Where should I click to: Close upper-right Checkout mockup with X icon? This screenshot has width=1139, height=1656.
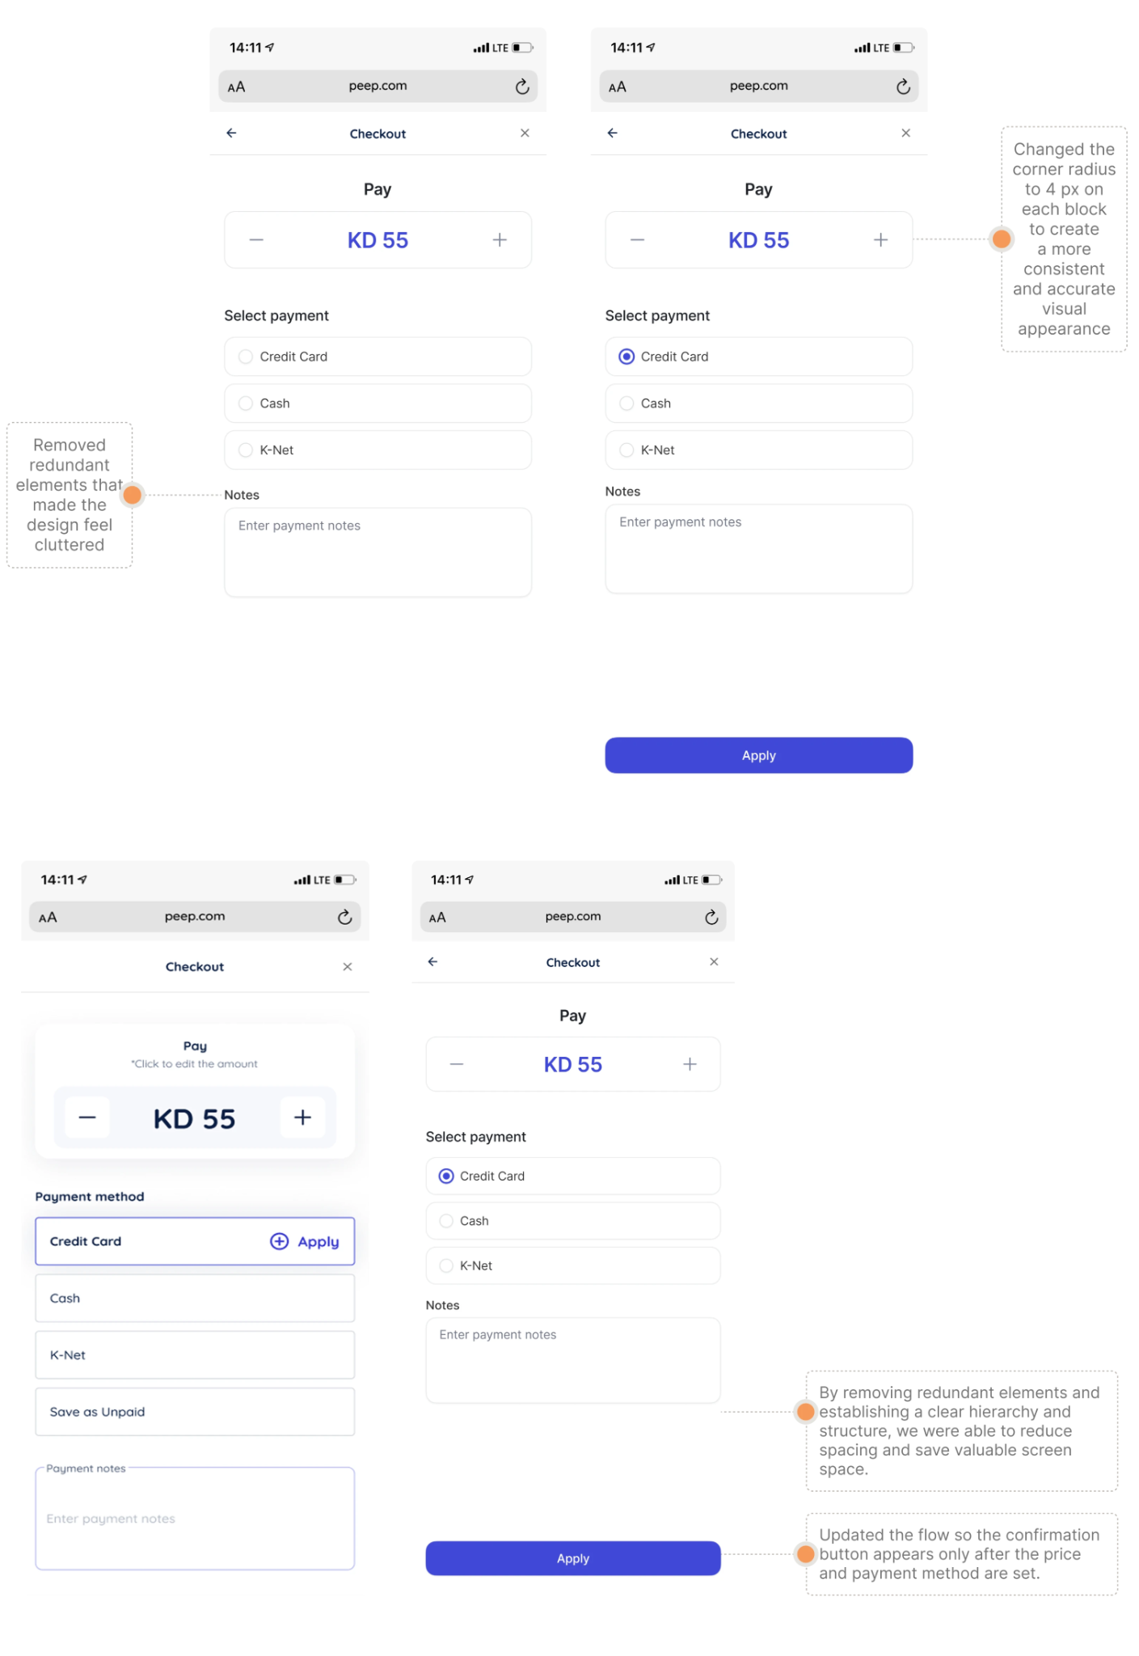point(905,133)
